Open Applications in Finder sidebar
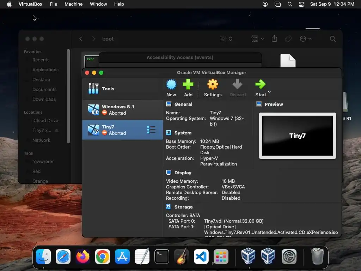Screen dimensions: 361x271 click(45, 70)
